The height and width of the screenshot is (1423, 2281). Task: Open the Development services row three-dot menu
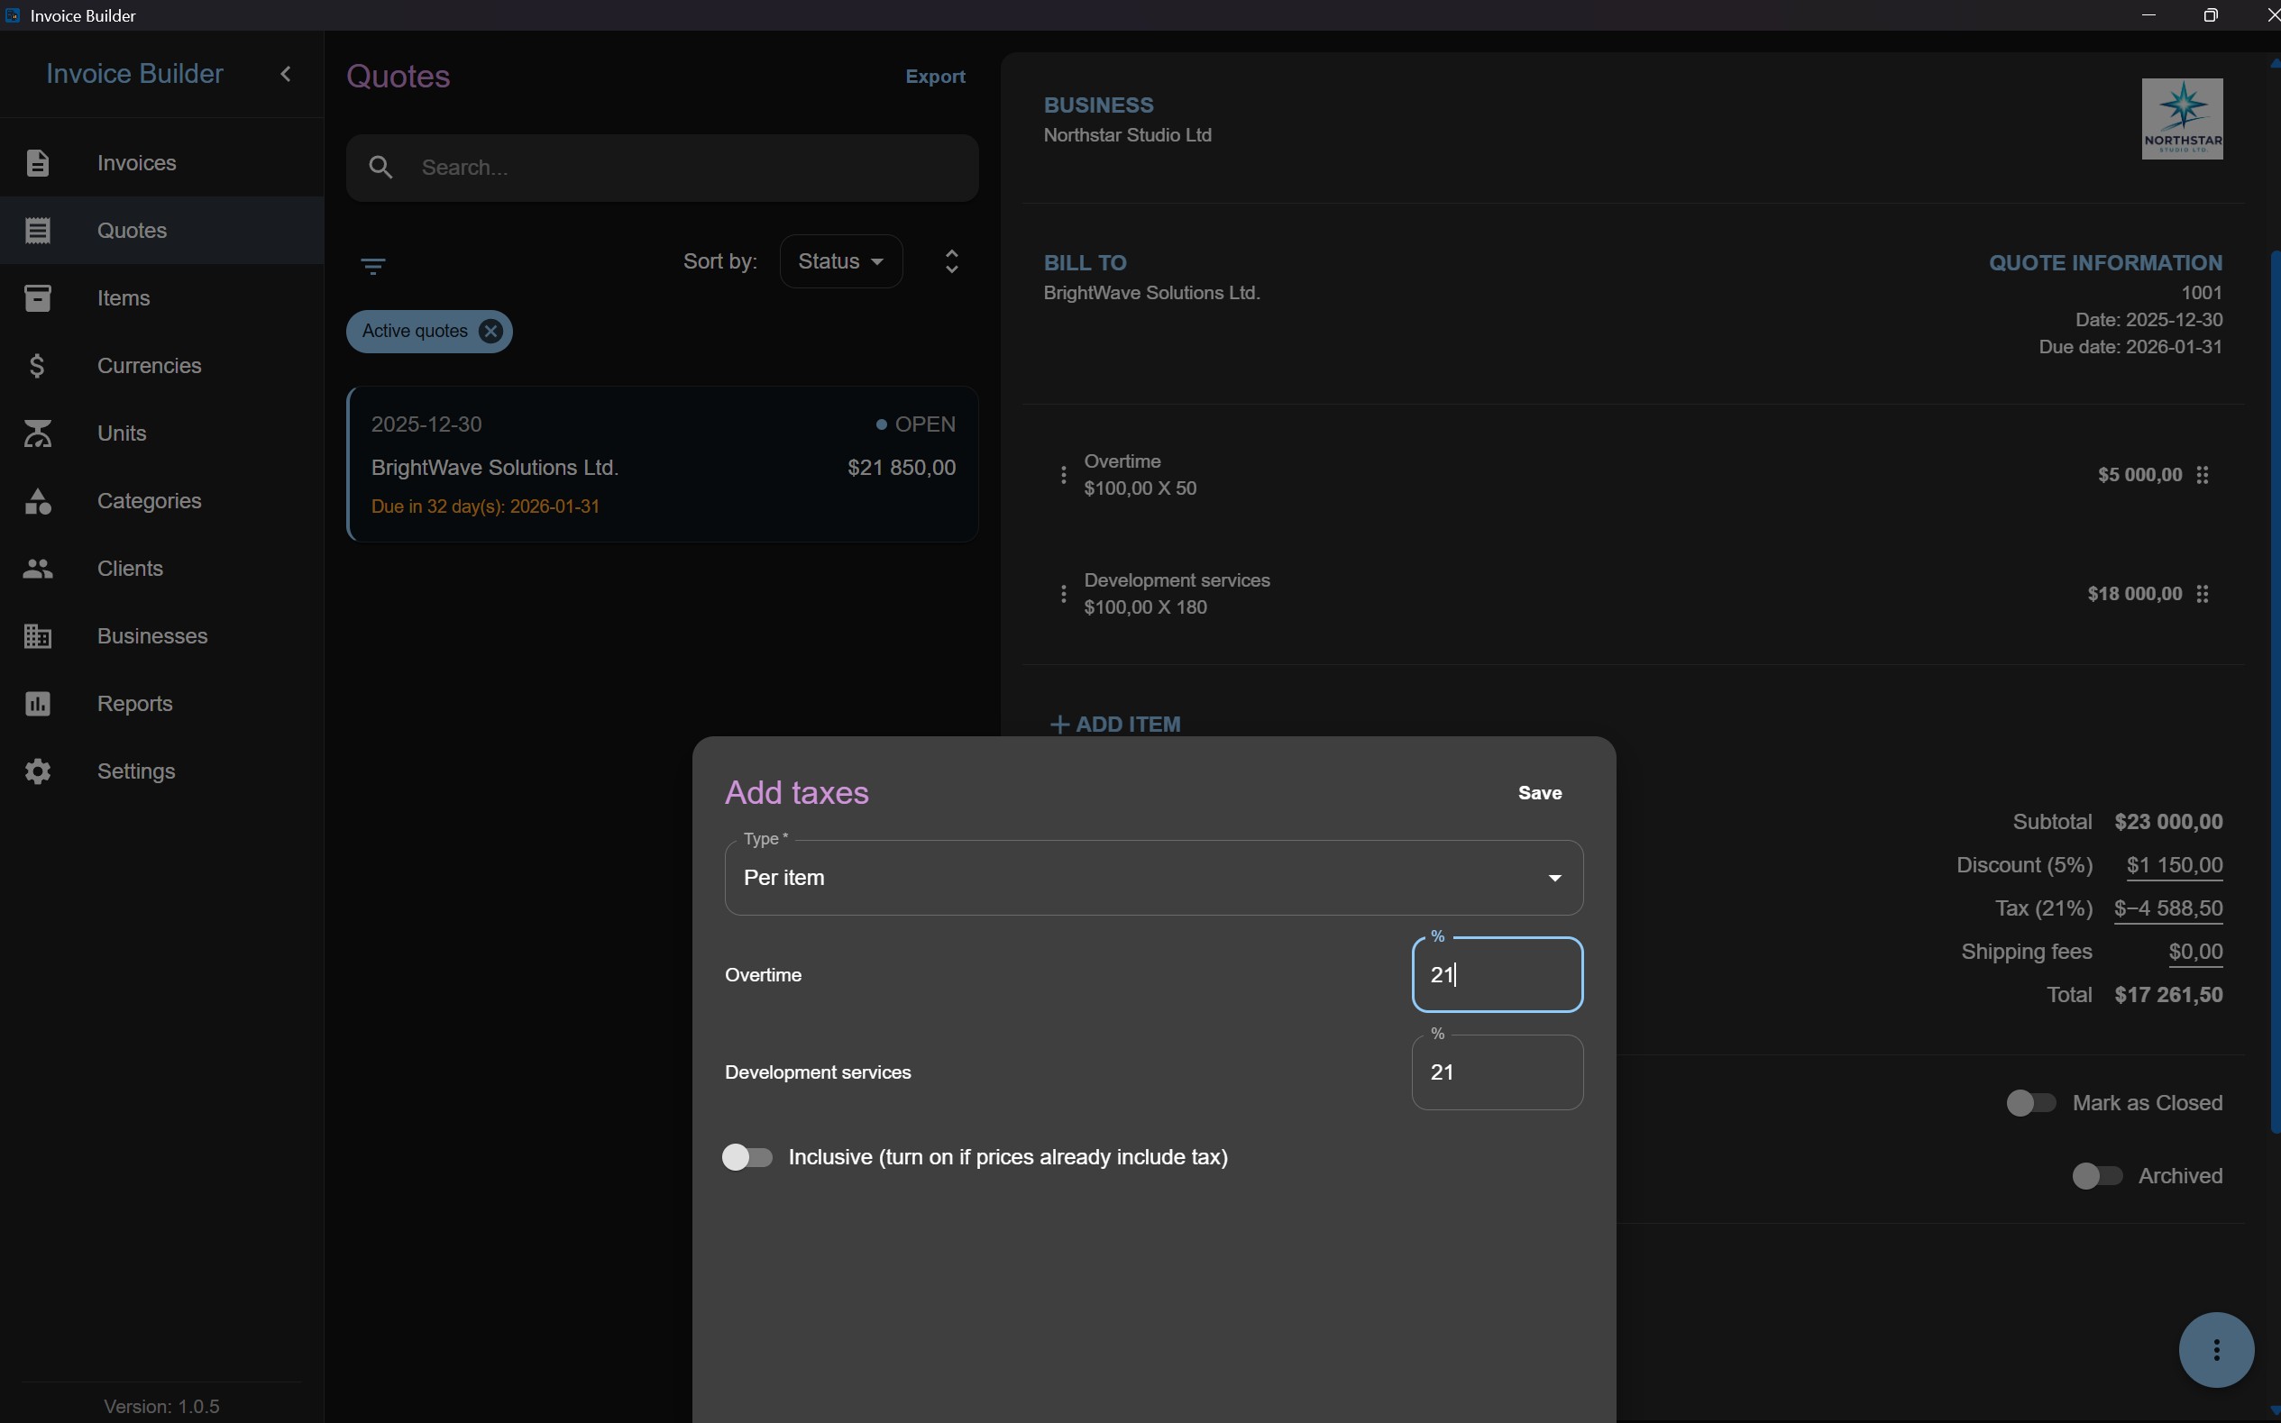pyautogui.click(x=1064, y=594)
